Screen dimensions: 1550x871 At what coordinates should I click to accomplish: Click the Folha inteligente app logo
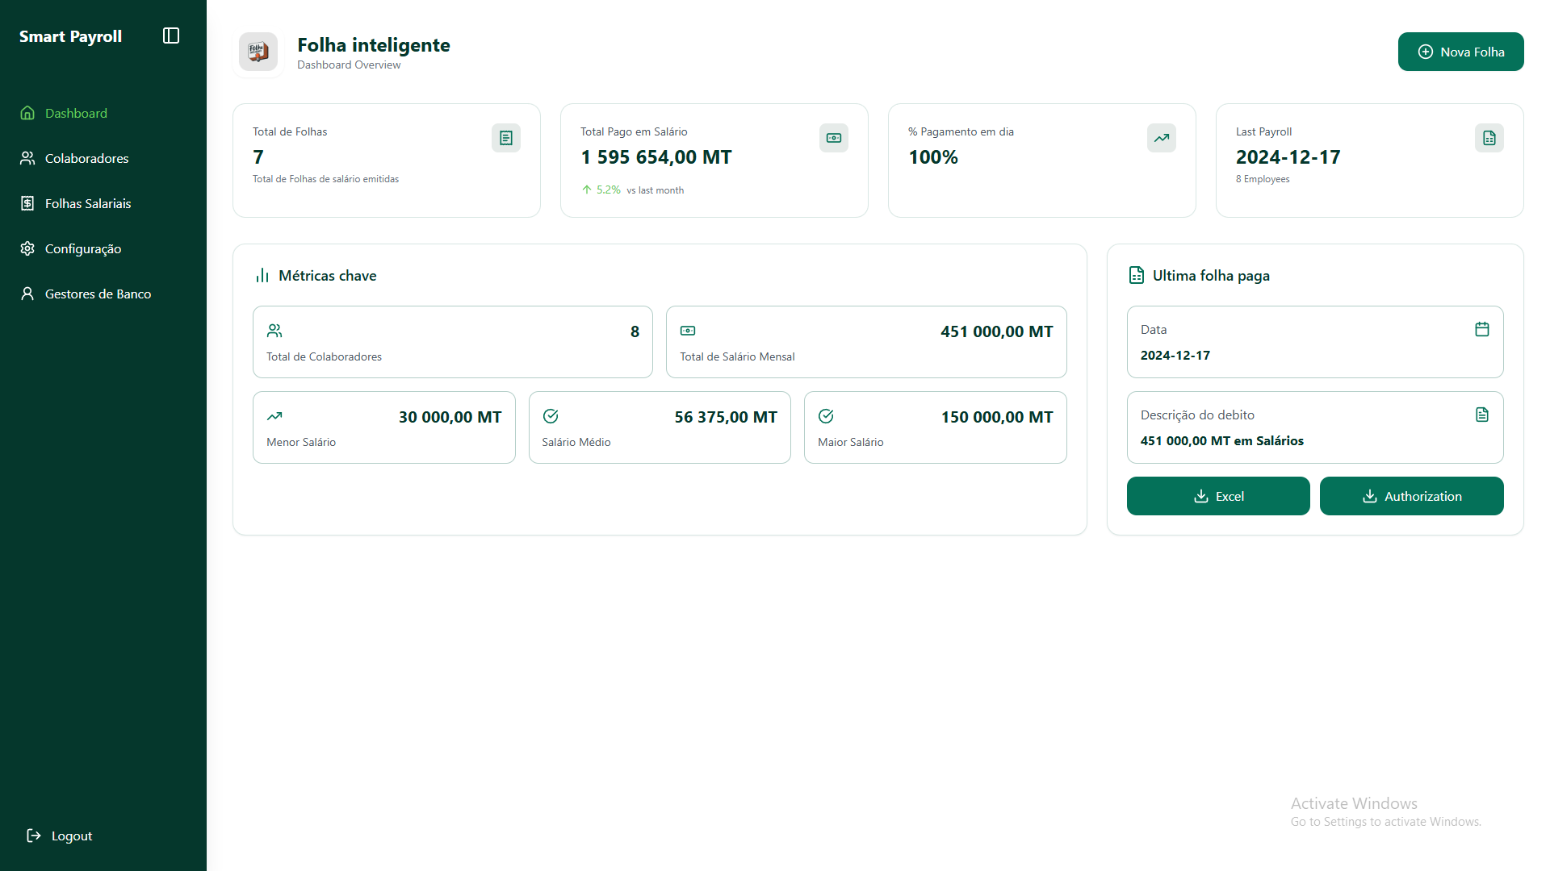[258, 52]
